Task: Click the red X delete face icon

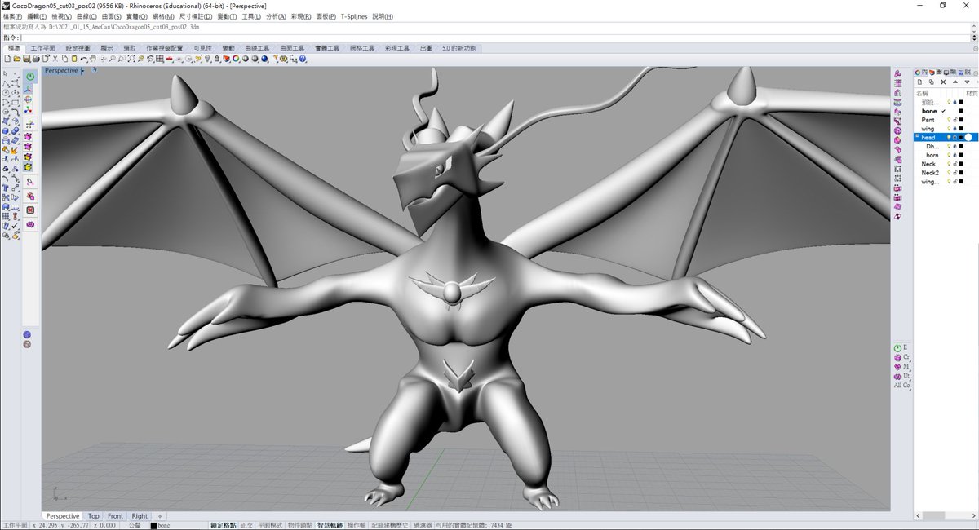Action: [31, 210]
